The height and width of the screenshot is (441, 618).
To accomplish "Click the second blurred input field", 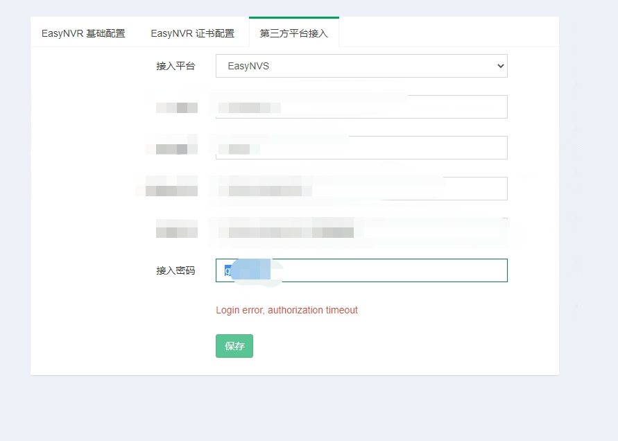I will tap(361, 148).
